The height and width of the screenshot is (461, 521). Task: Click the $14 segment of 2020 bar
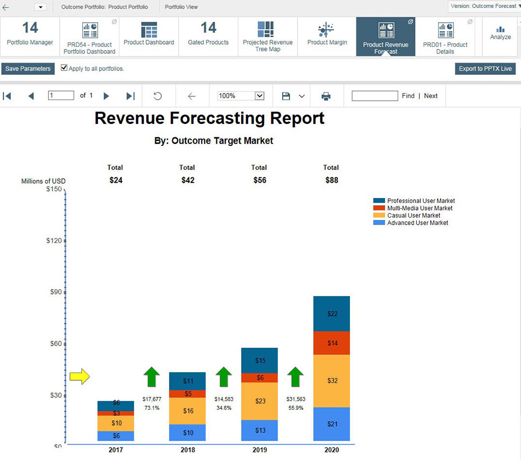(x=332, y=343)
